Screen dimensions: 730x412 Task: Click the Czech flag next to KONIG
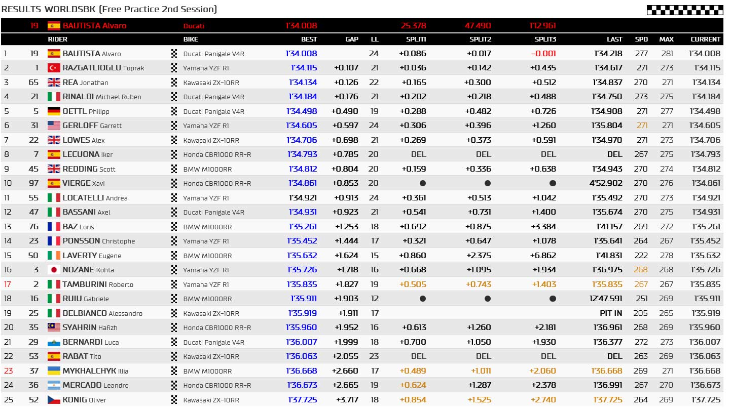pos(54,399)
